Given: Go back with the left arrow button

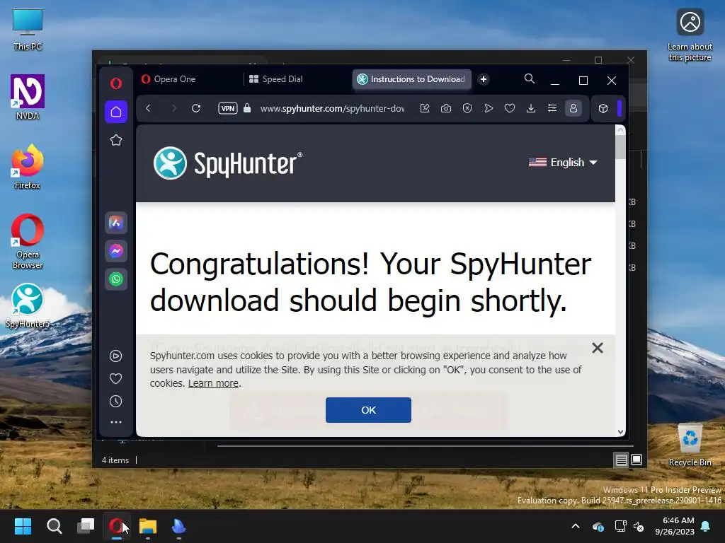Looking at the screenshot, I should pos(148,108).
